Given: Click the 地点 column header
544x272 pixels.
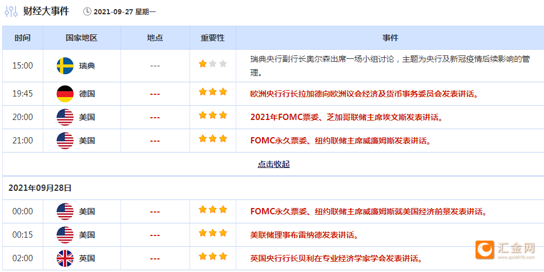Looking at the screenshot, I should (x=155, y=38).
